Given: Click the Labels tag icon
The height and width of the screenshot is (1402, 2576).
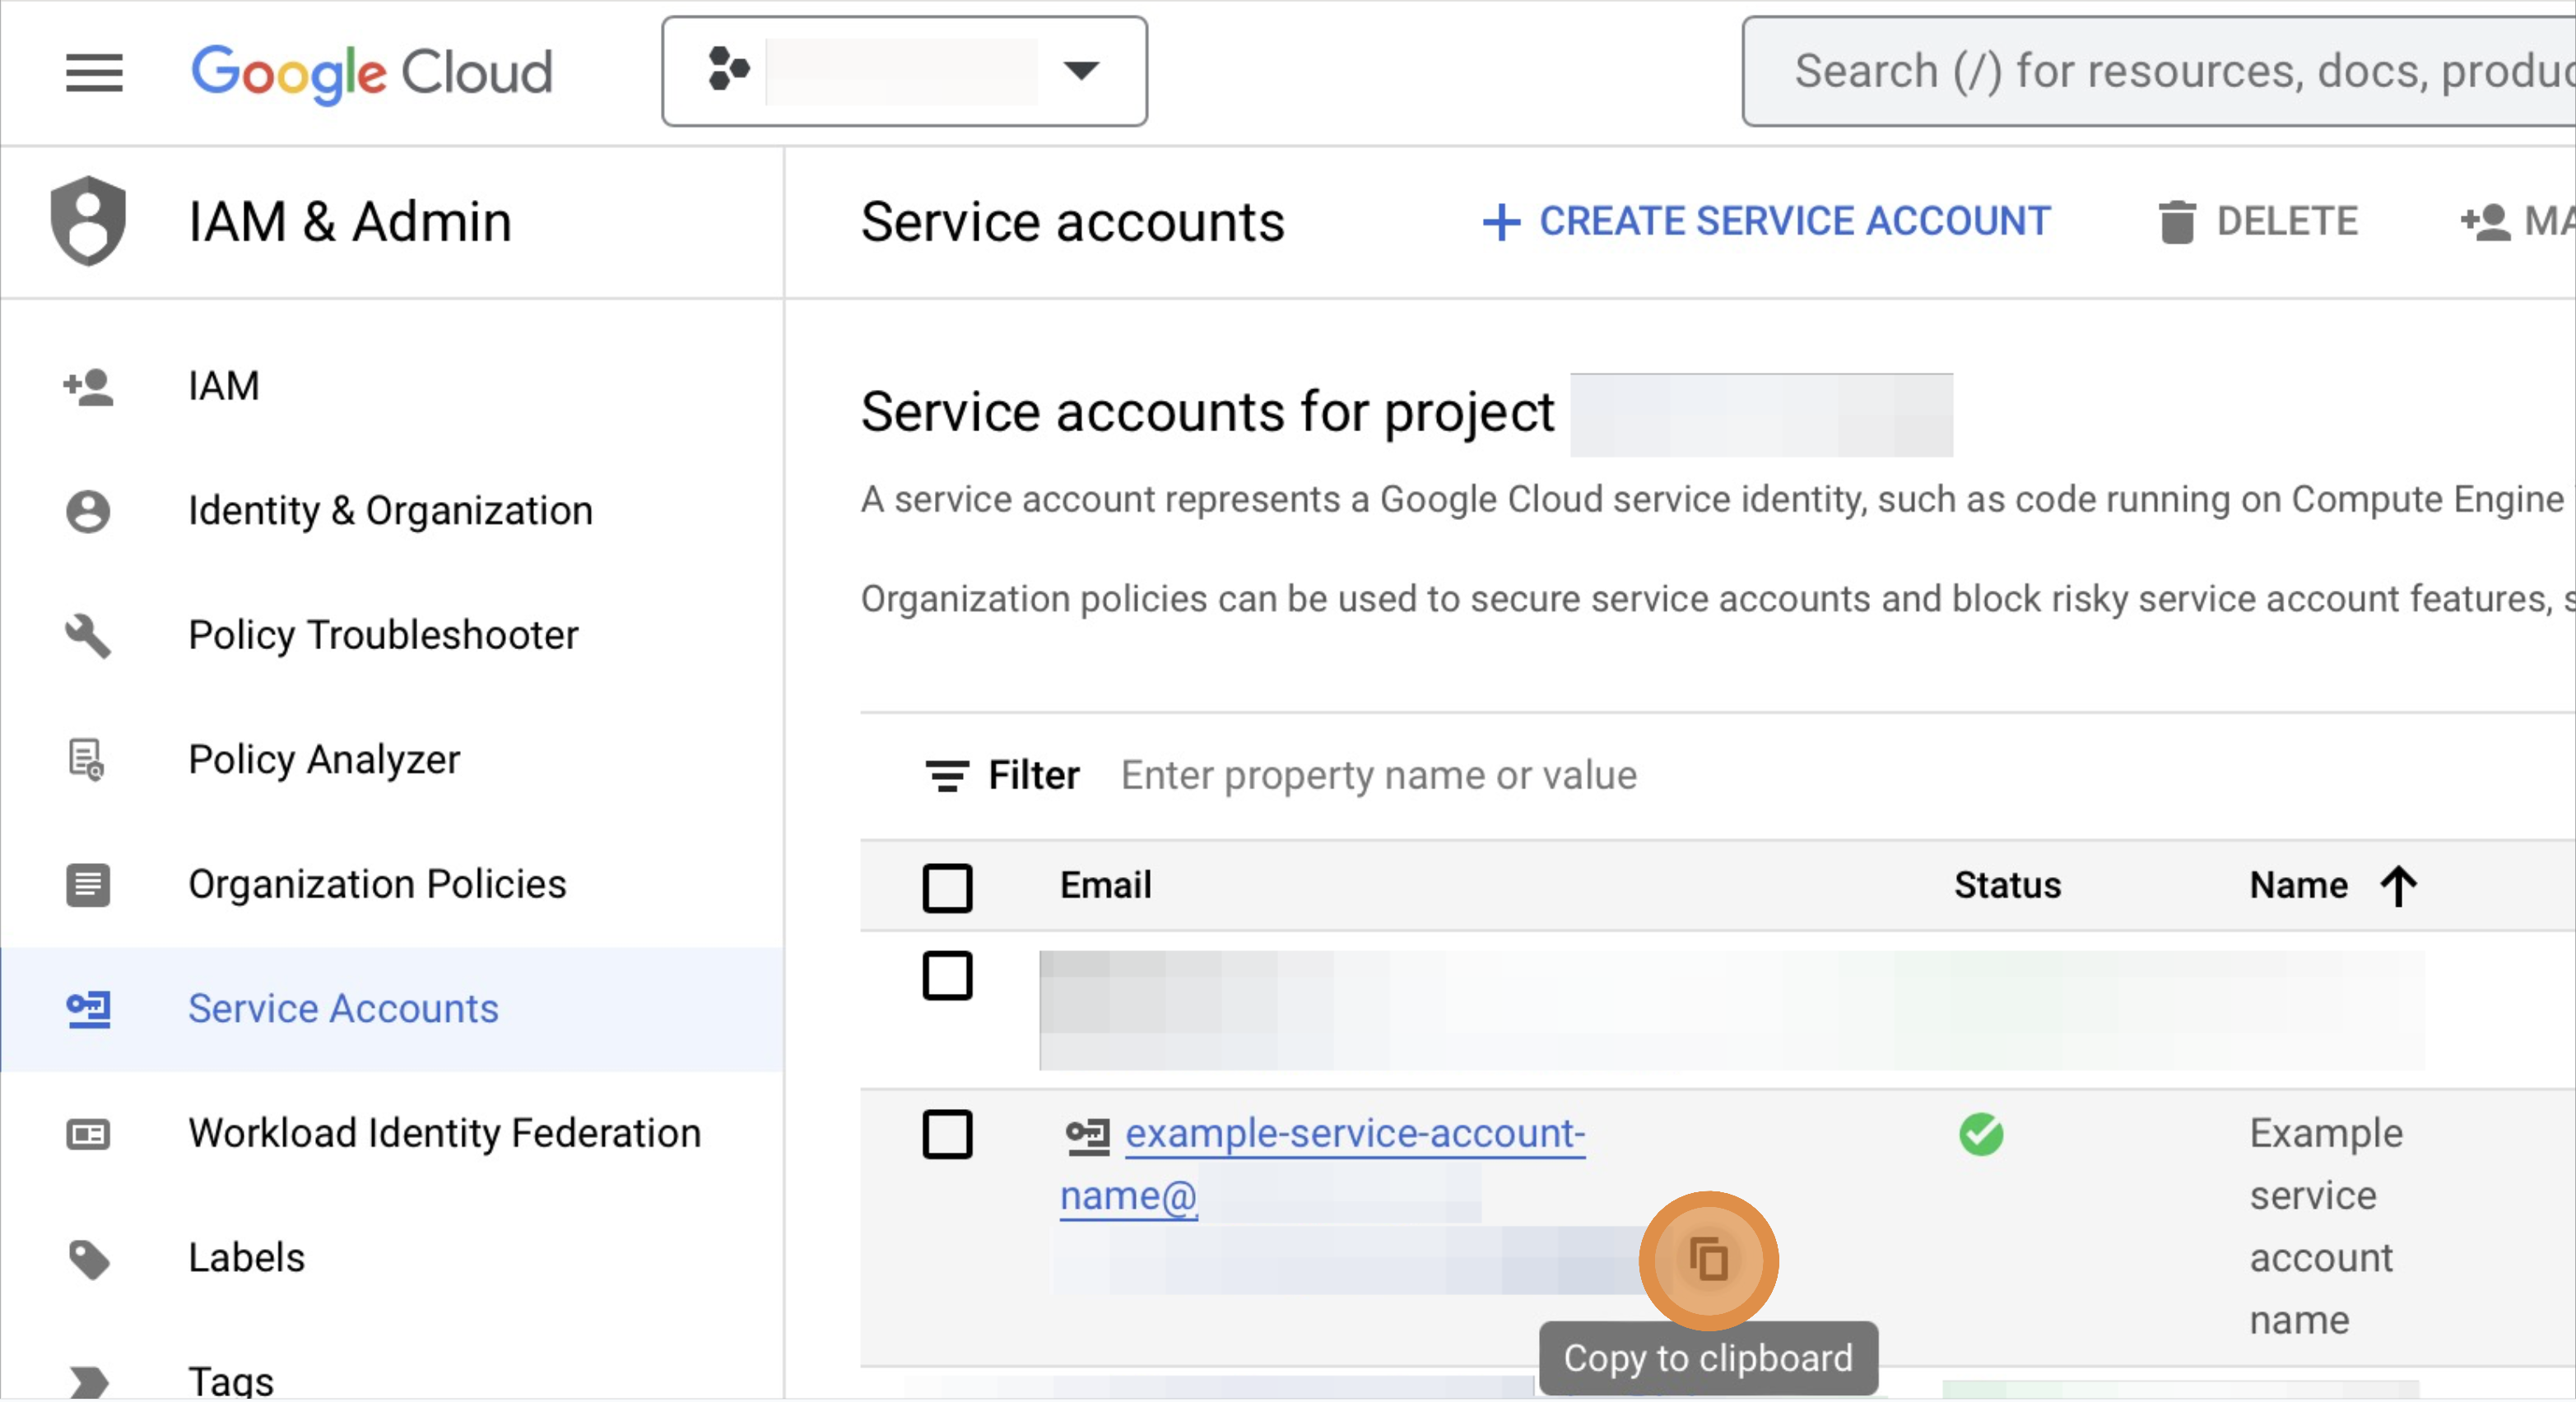Looking at the screenshot, I should point(88,1258).
